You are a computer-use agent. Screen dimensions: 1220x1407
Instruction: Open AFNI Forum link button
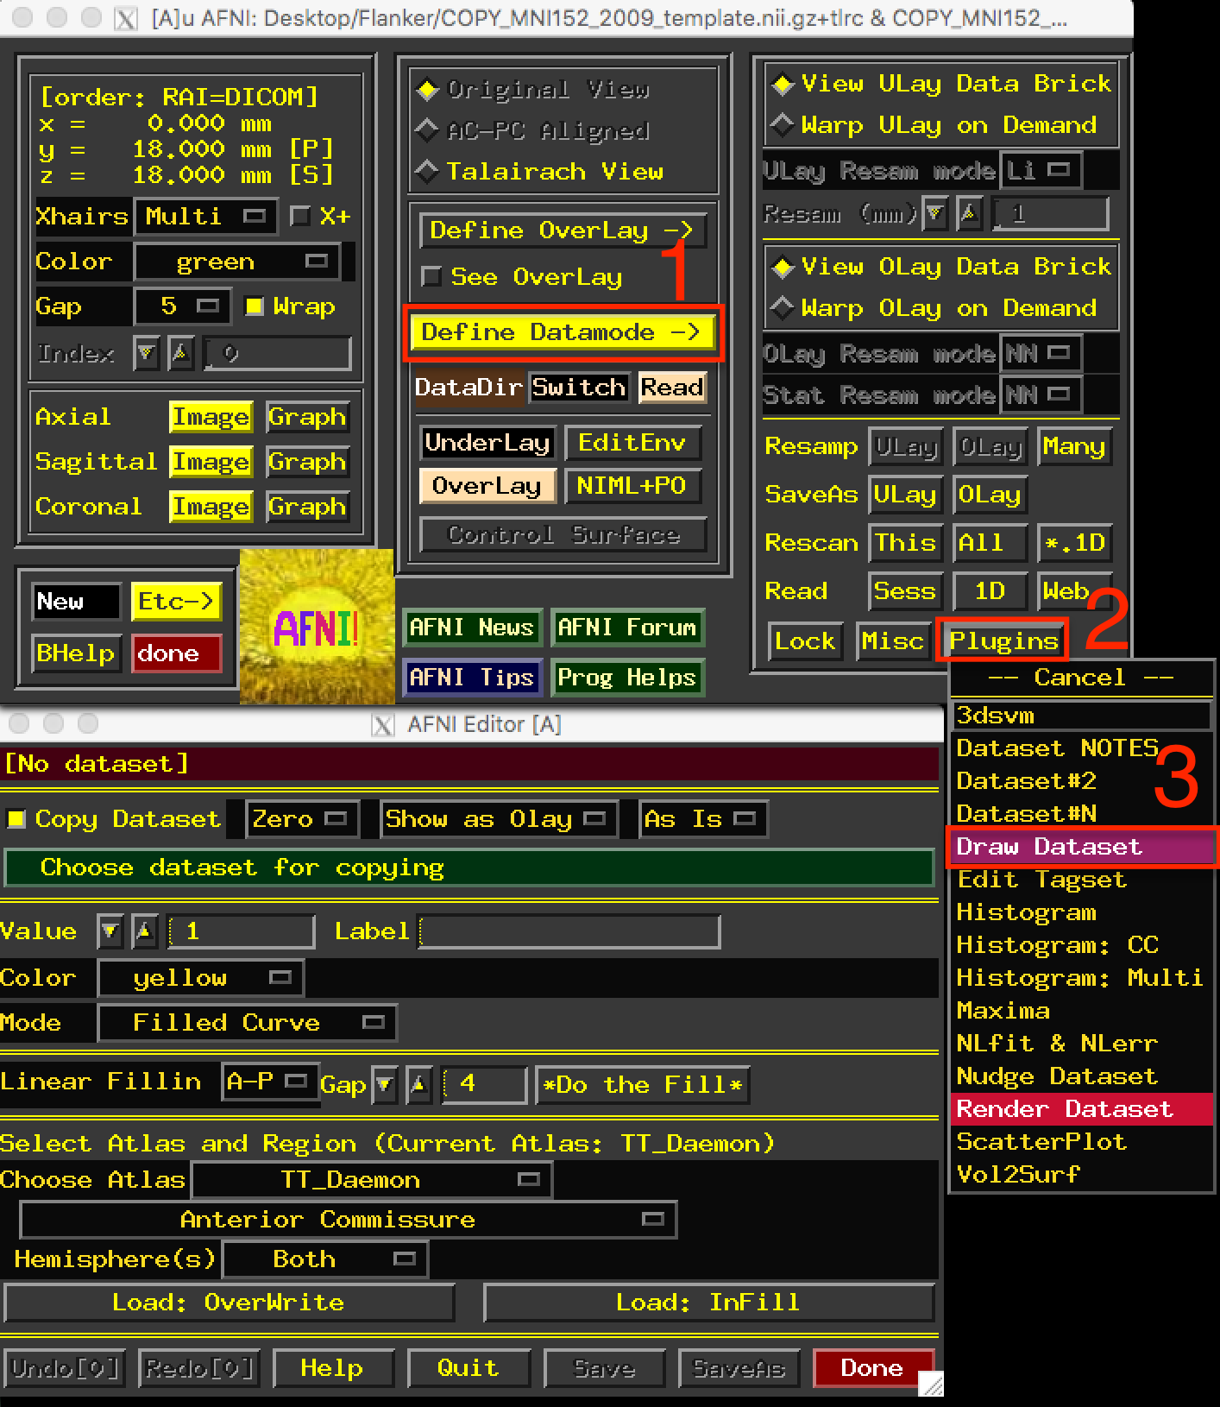pyautogui.click(x=627, y=628)
